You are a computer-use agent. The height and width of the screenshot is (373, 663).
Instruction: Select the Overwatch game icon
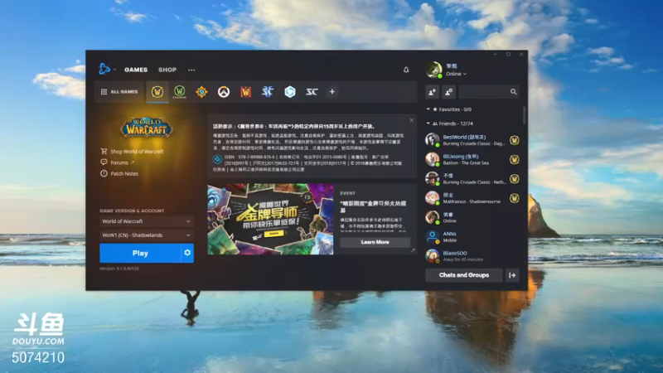(224, 92)
